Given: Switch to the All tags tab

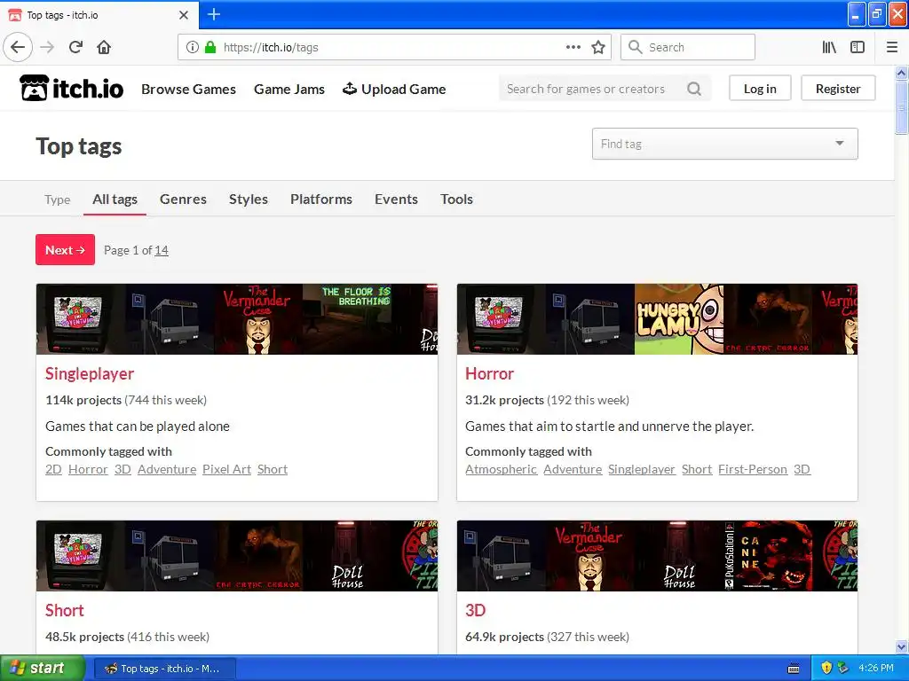Looking at the screenshot, I should click(115, 200).
